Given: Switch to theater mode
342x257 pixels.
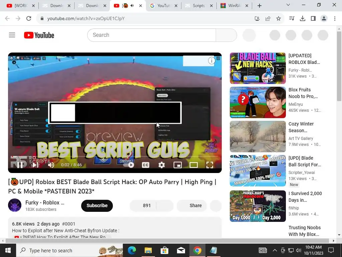Looking at the screenshot, I should (x=193, y=165).
